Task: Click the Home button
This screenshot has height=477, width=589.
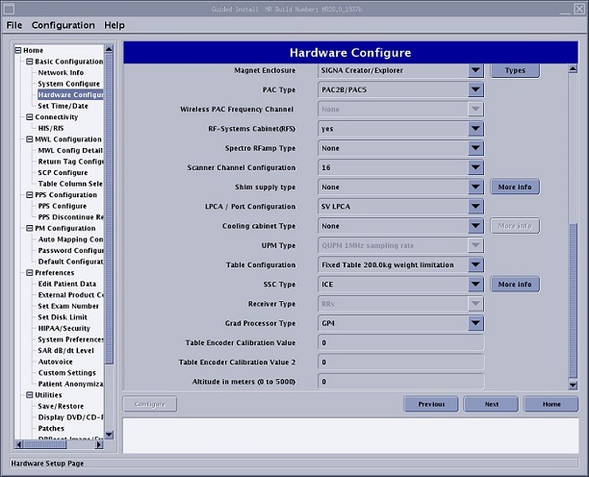Action: [x=551, y=404]
